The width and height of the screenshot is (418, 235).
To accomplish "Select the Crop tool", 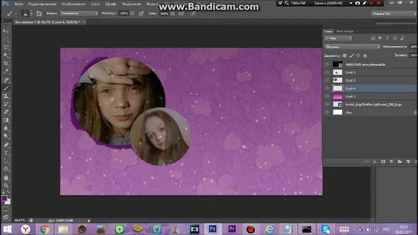I will point(6,63).
